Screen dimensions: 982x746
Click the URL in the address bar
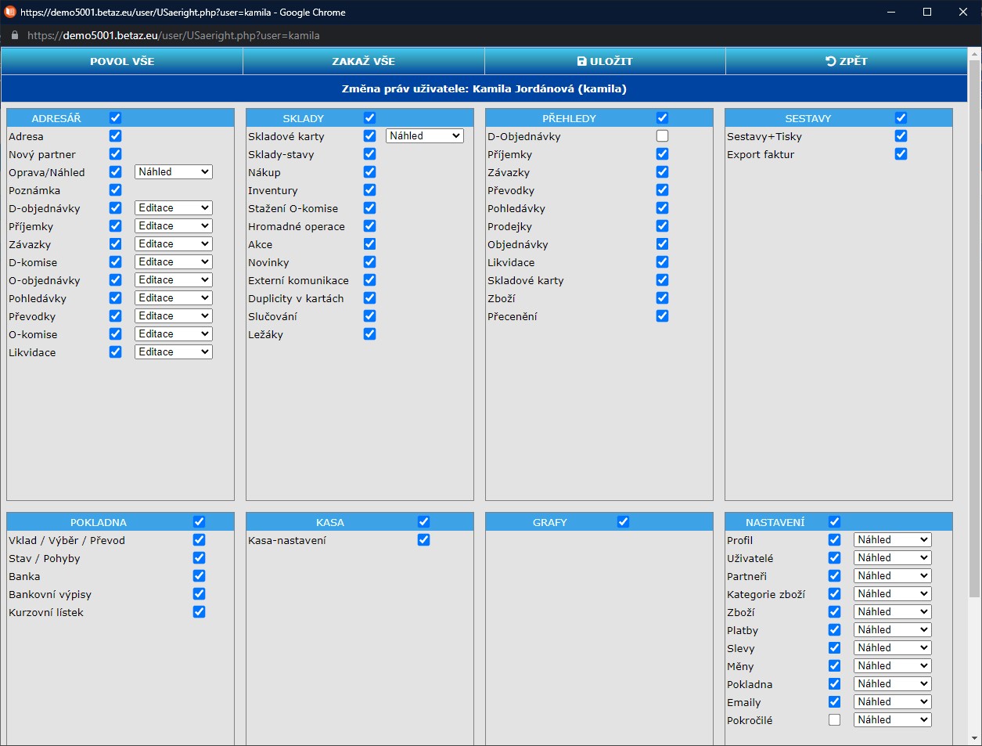(x=174, y=35)
